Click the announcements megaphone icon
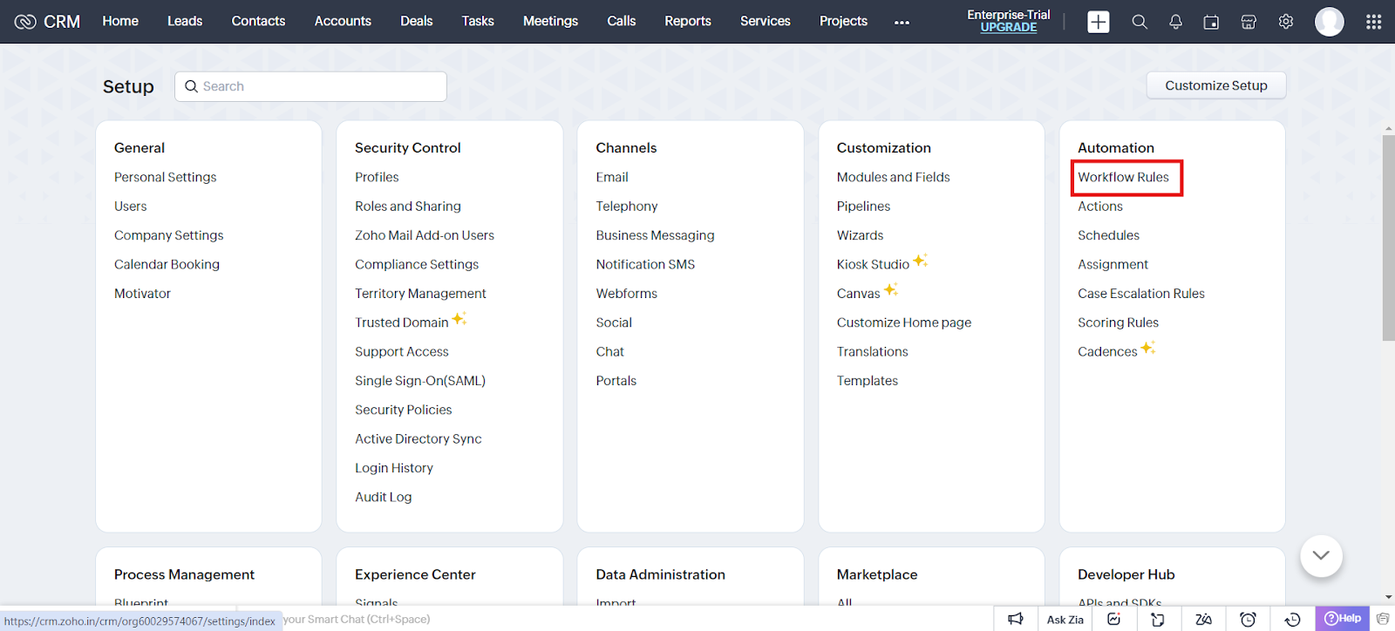 pyautogui.click(x=1016, y=619)
